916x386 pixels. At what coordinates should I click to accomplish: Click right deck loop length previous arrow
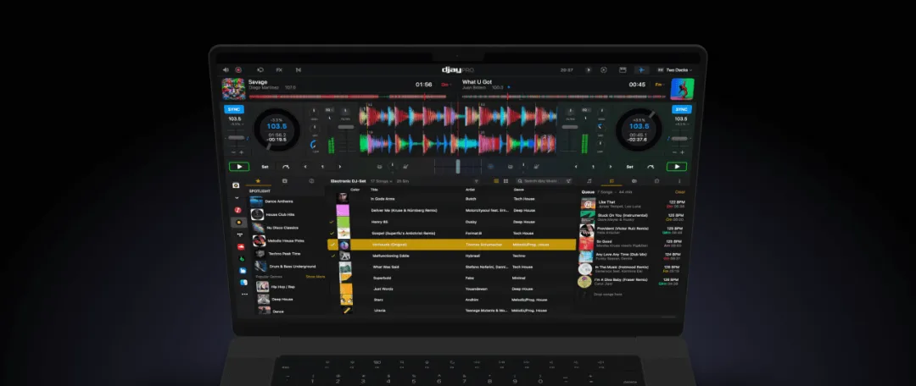point(576,167)
